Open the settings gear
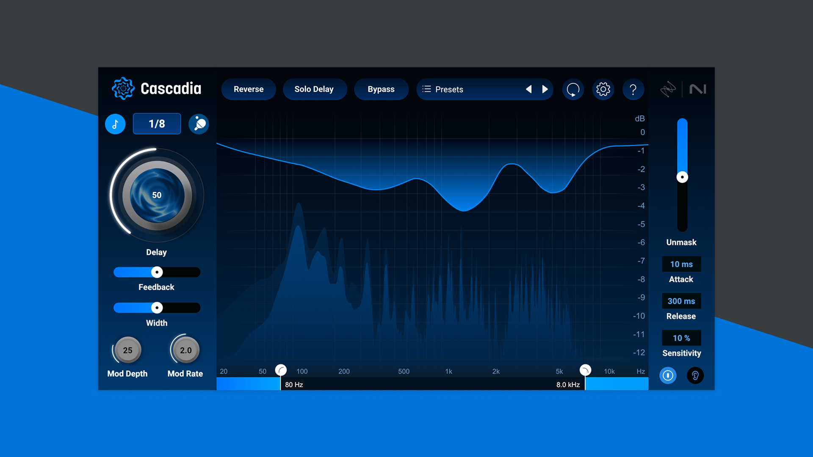The image size is (813, 457). [x=603, y=89]
